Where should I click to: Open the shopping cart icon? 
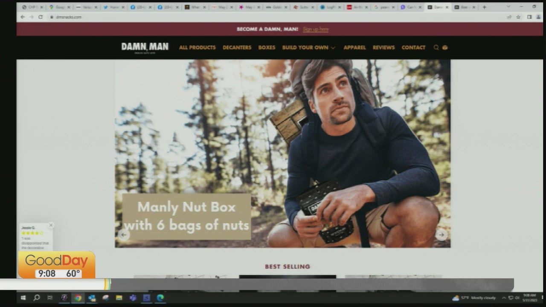tap(445, 47)
